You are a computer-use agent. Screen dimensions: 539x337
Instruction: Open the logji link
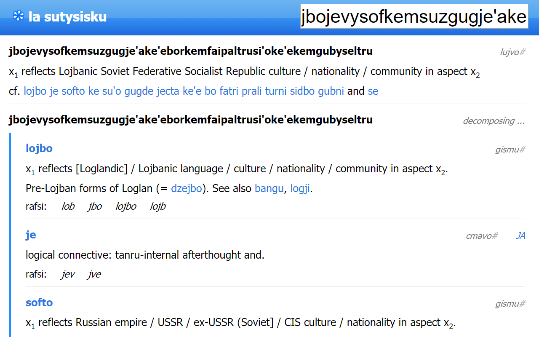[300, 188]
